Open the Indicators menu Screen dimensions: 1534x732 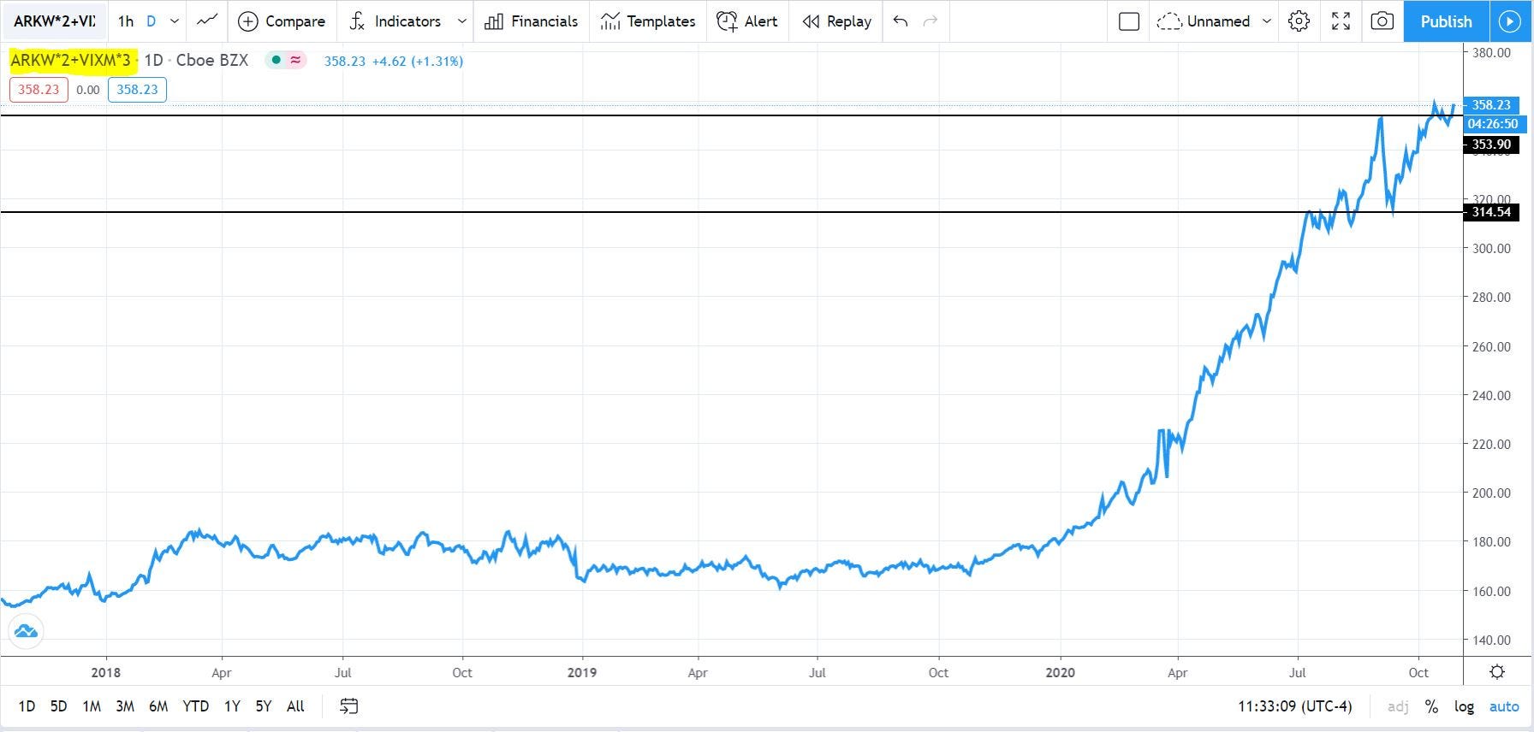pyautogui.click(x=395, y=21)
